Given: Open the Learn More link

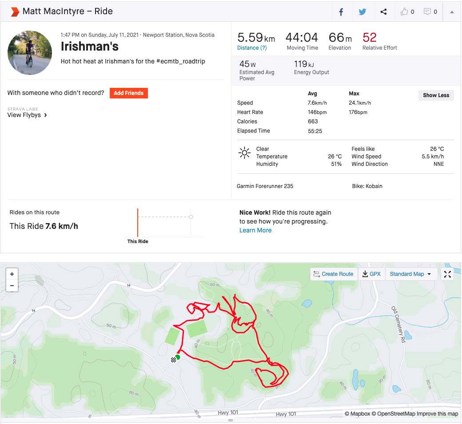Looking at the screenshot, I should pos(255,230).
